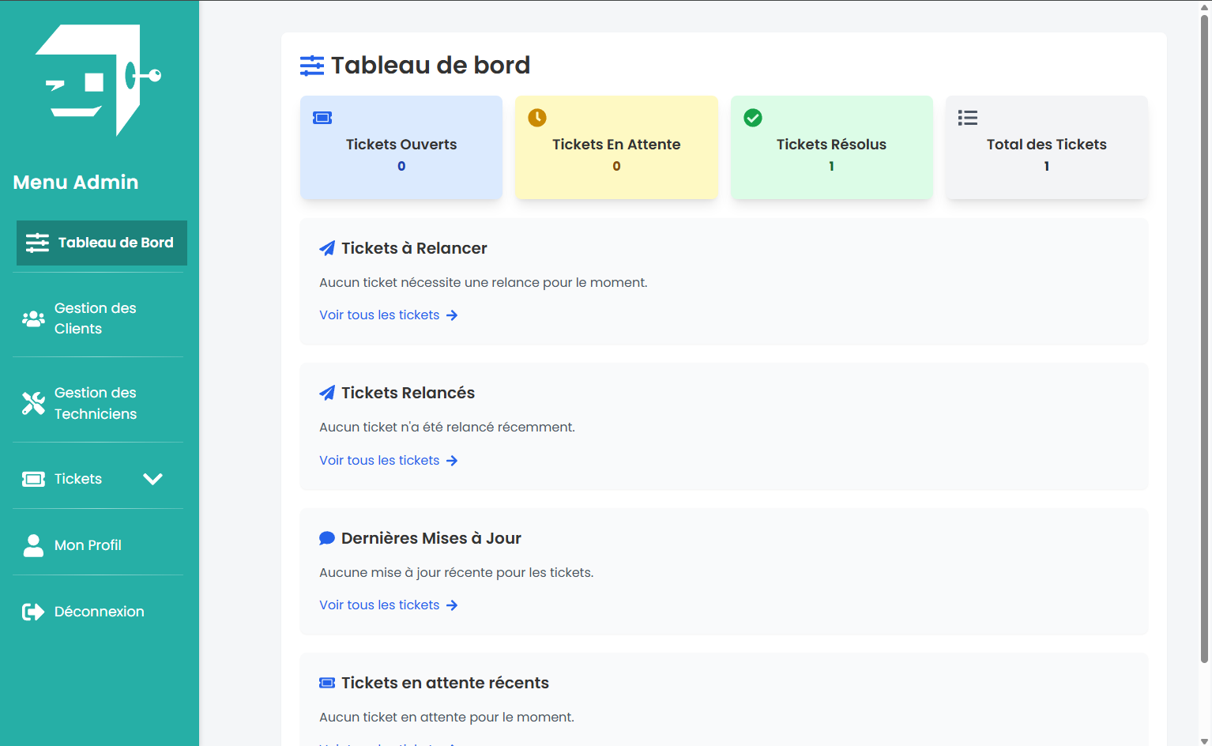Select the Mon Profil user icon
The width and height of the screenshot is (1212, 746).
point(32,544)
